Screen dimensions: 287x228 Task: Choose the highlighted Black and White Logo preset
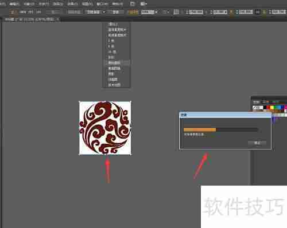coord(117,62)
